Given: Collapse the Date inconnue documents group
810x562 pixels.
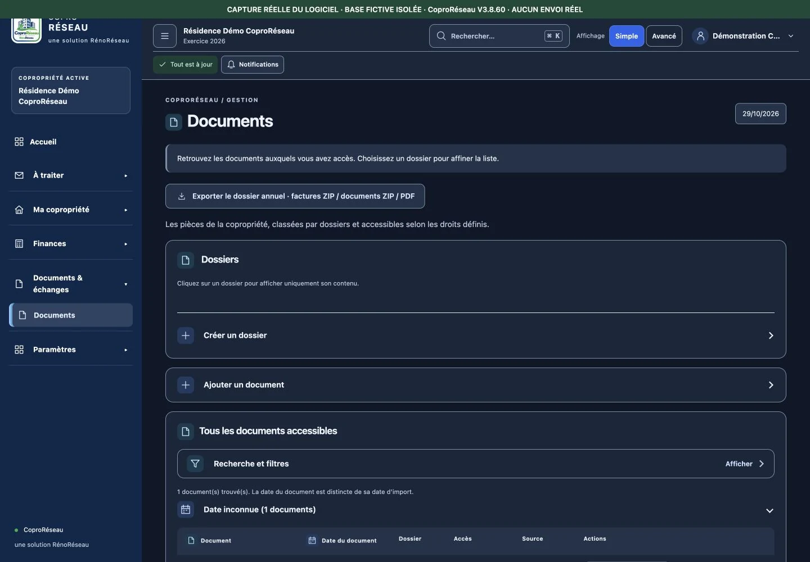Looking at the screenshot, I should tap(769, 510).
